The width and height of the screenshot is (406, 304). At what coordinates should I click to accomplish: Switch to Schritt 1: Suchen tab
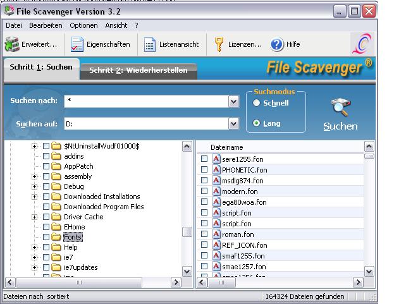pyautogui.click(x=41, y=68)
